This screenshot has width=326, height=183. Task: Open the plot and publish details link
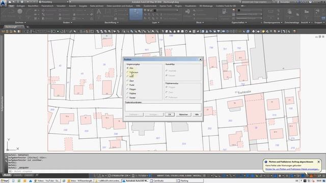(x=292, y=169)
